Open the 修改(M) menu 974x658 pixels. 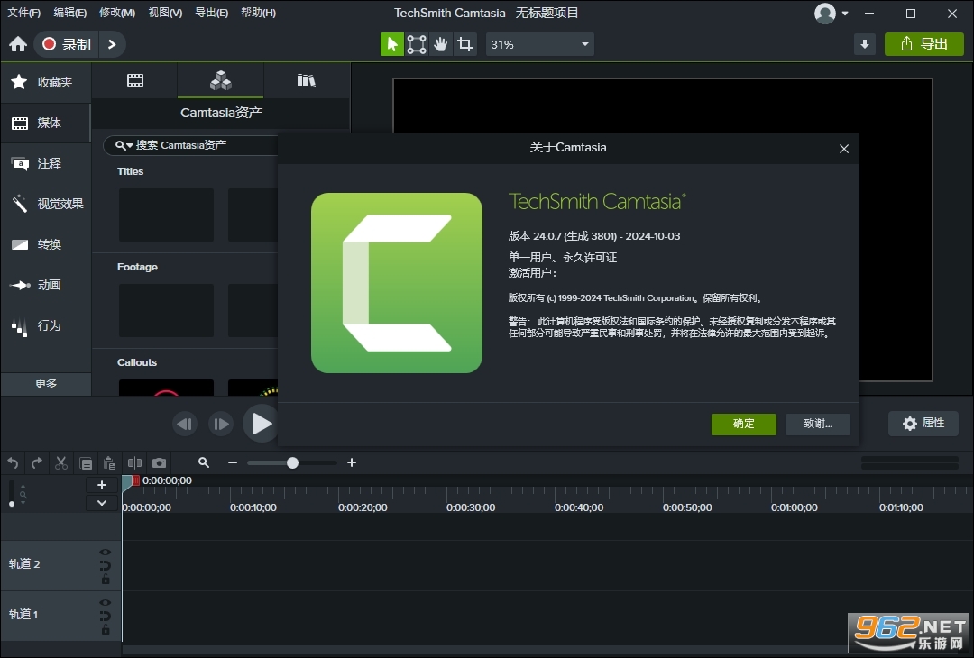117,13
